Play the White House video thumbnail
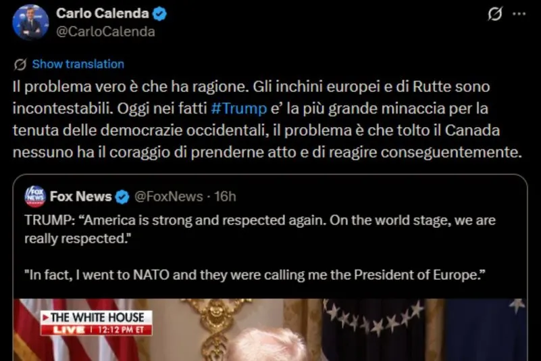Screen dimensions: 541x361 (270, 331)
